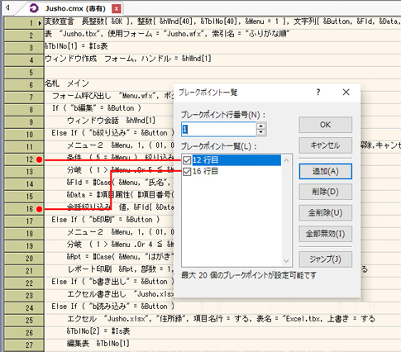The width and height of the screenshot is (401, 352).
Task: Uncheck the 12 行目 breakpoint checkbox
Action: [x=187, y=160]
